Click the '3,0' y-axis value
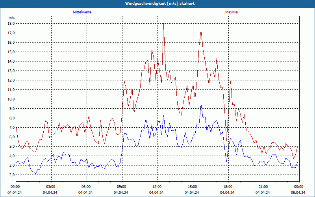315x197 pixels. coord(12,165)
